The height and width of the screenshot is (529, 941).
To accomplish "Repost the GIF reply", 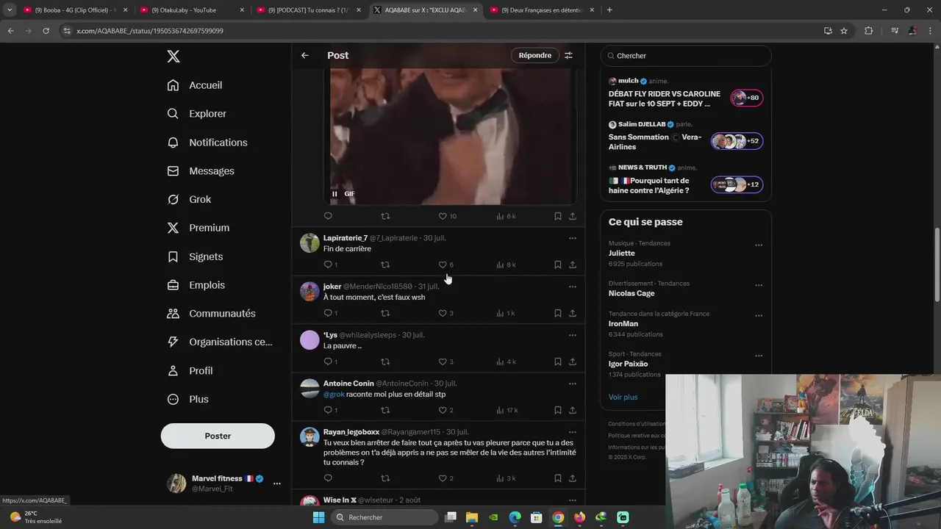I will tap(385, 216).
